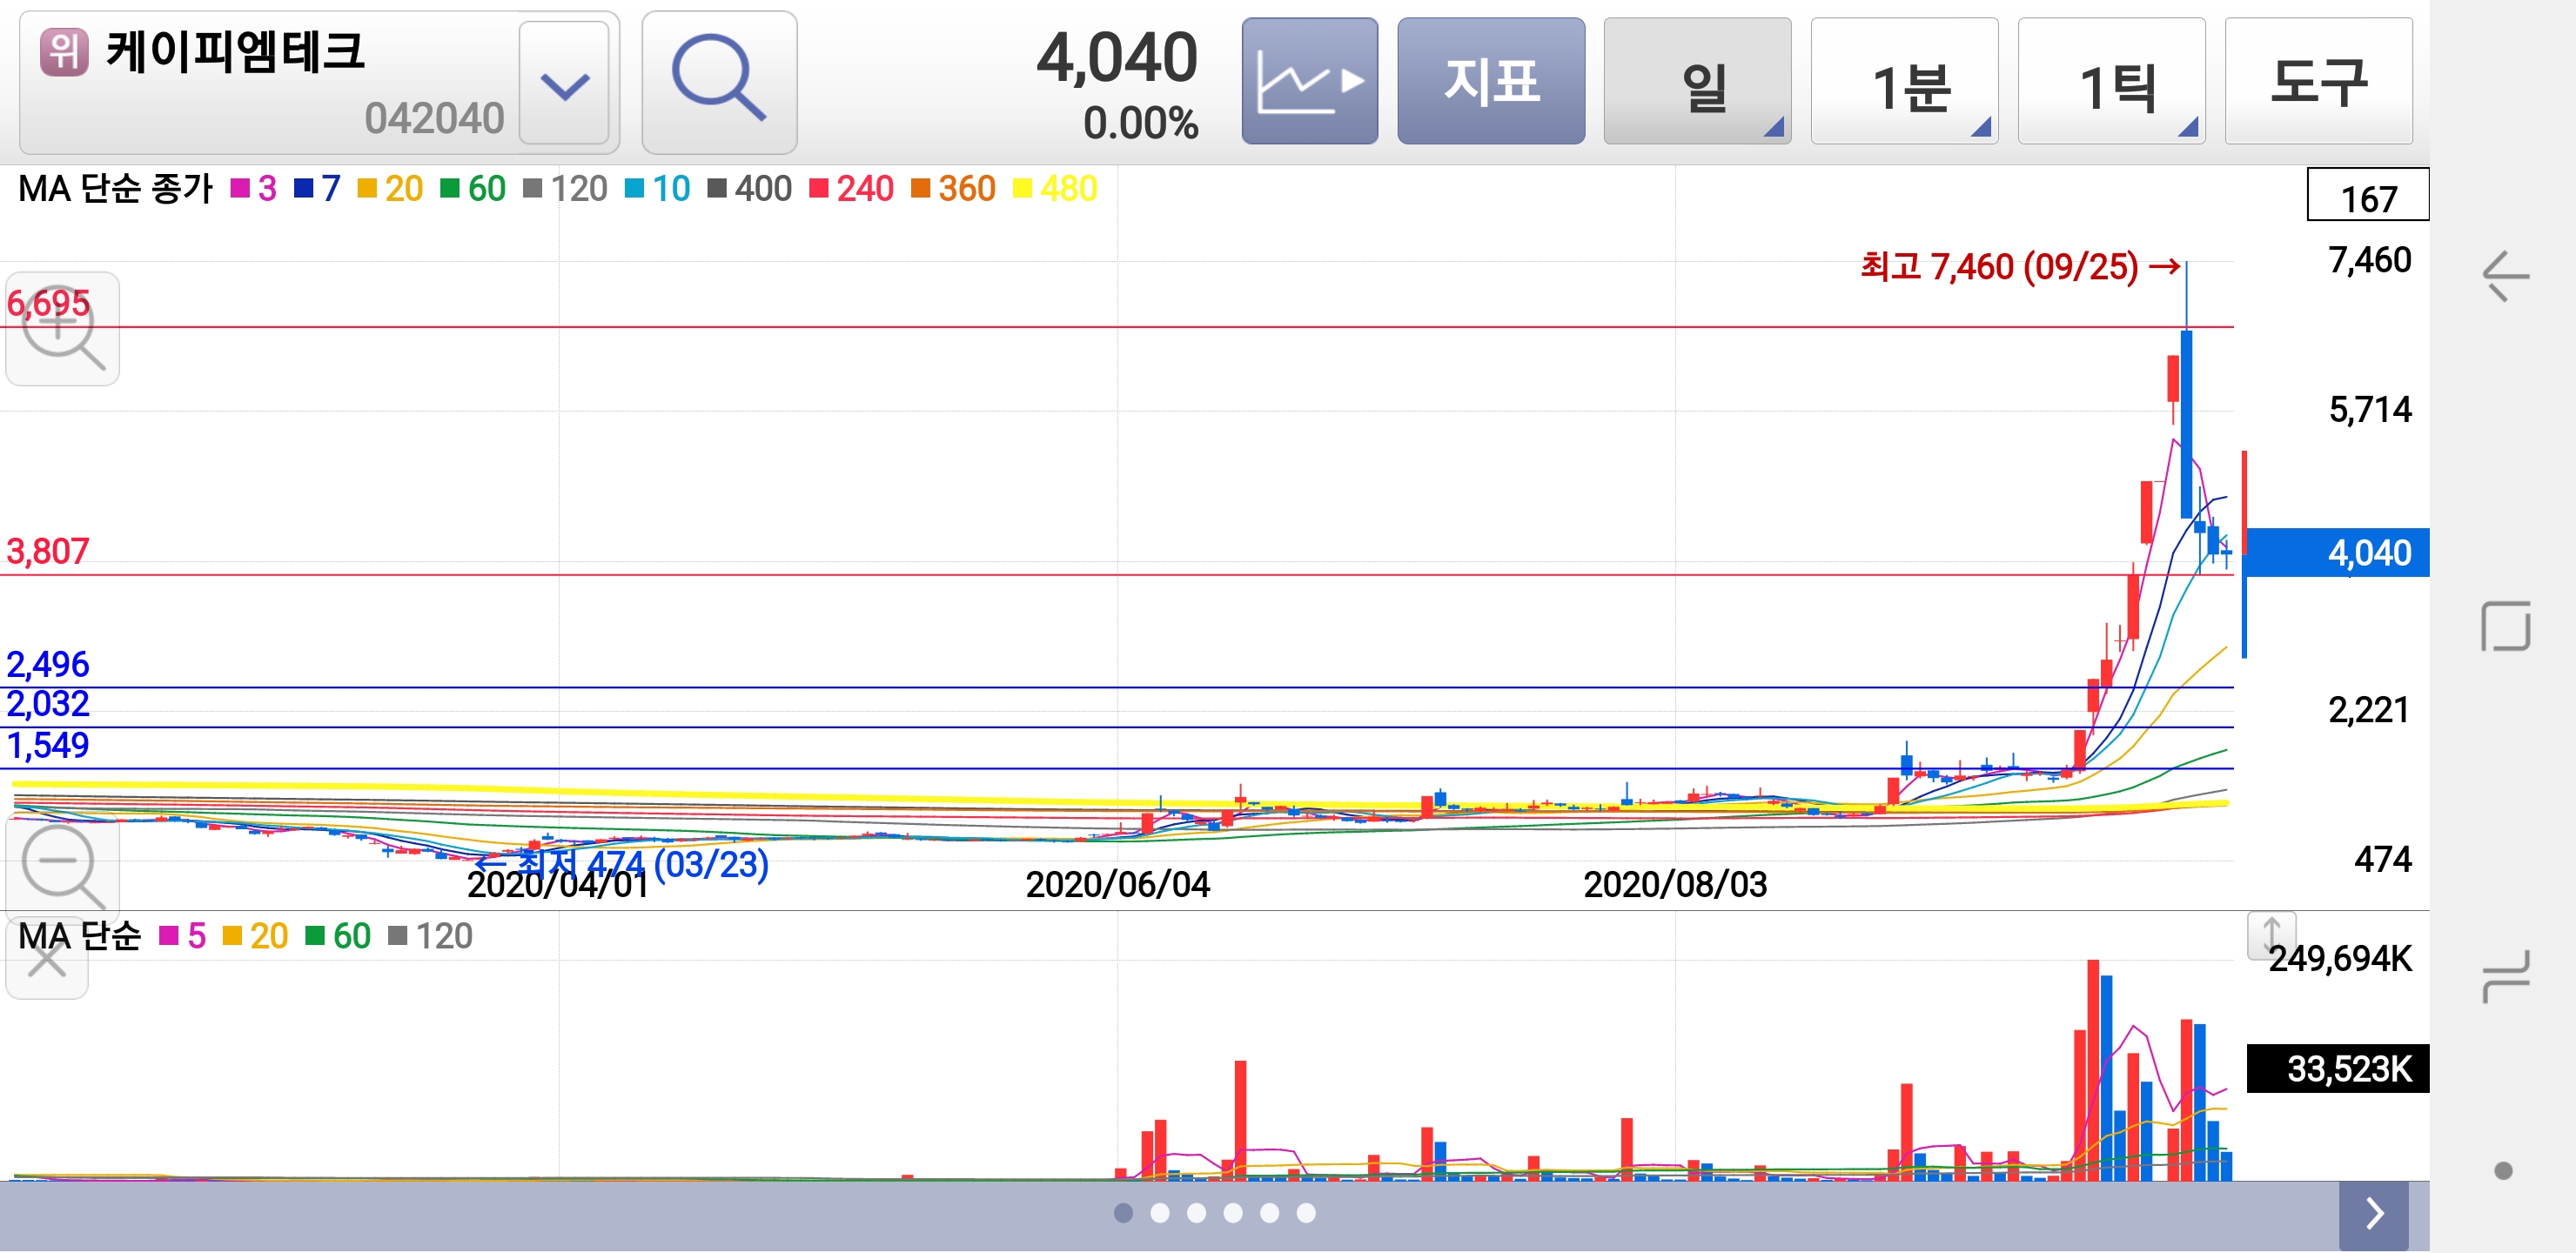Click the 167 candle count box
Image resolution: width=2576 pixels, height=1253 pixels.
point(2367,195)
